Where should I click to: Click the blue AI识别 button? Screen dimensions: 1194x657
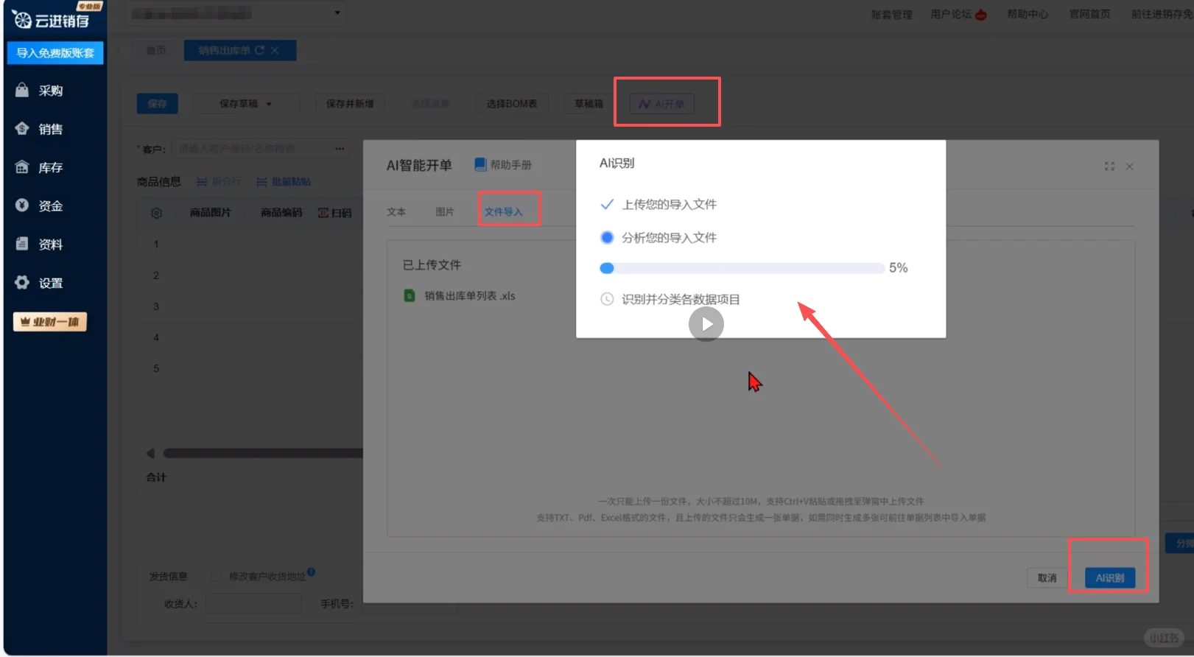(1110, 578)
